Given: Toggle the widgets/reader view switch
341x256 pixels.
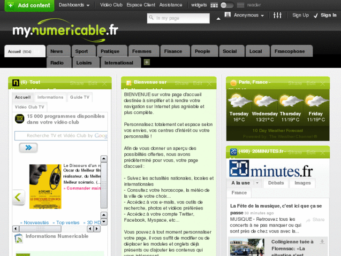Looking at the screenshot, I should point(227,5).
